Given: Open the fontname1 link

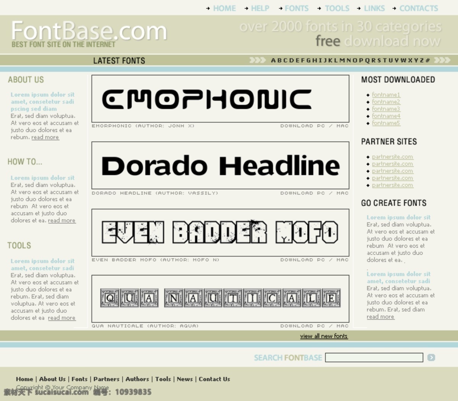Looking at the screenshot, I should click(x=386, y=95).
